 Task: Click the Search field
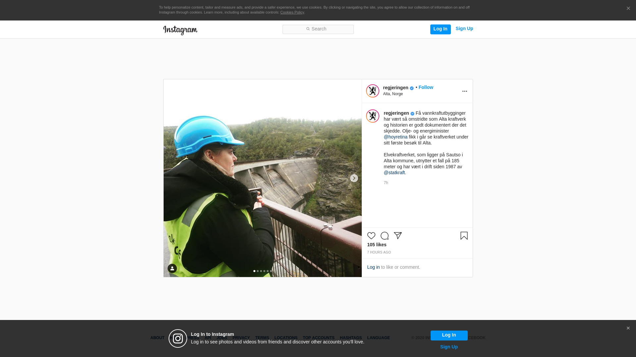click(318, 29)
